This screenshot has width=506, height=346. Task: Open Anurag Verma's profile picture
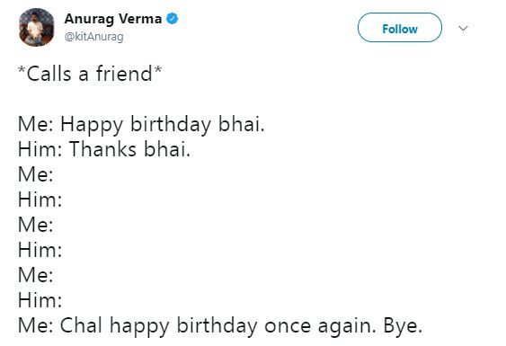coord(37,28)
